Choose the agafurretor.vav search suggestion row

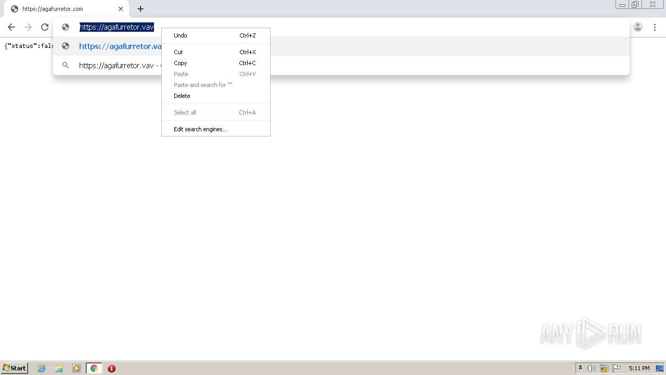(341, 66)
